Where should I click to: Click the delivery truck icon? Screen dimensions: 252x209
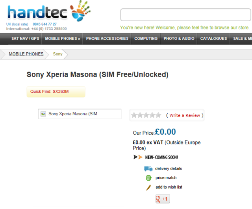[148, 168]
